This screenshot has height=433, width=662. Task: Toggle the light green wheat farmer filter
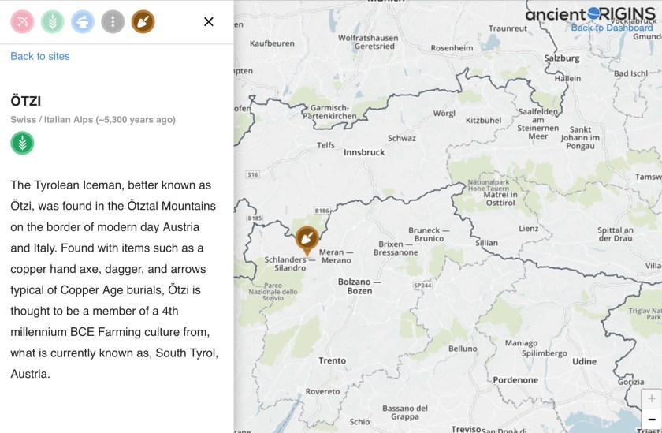click(x=52, y=21)
